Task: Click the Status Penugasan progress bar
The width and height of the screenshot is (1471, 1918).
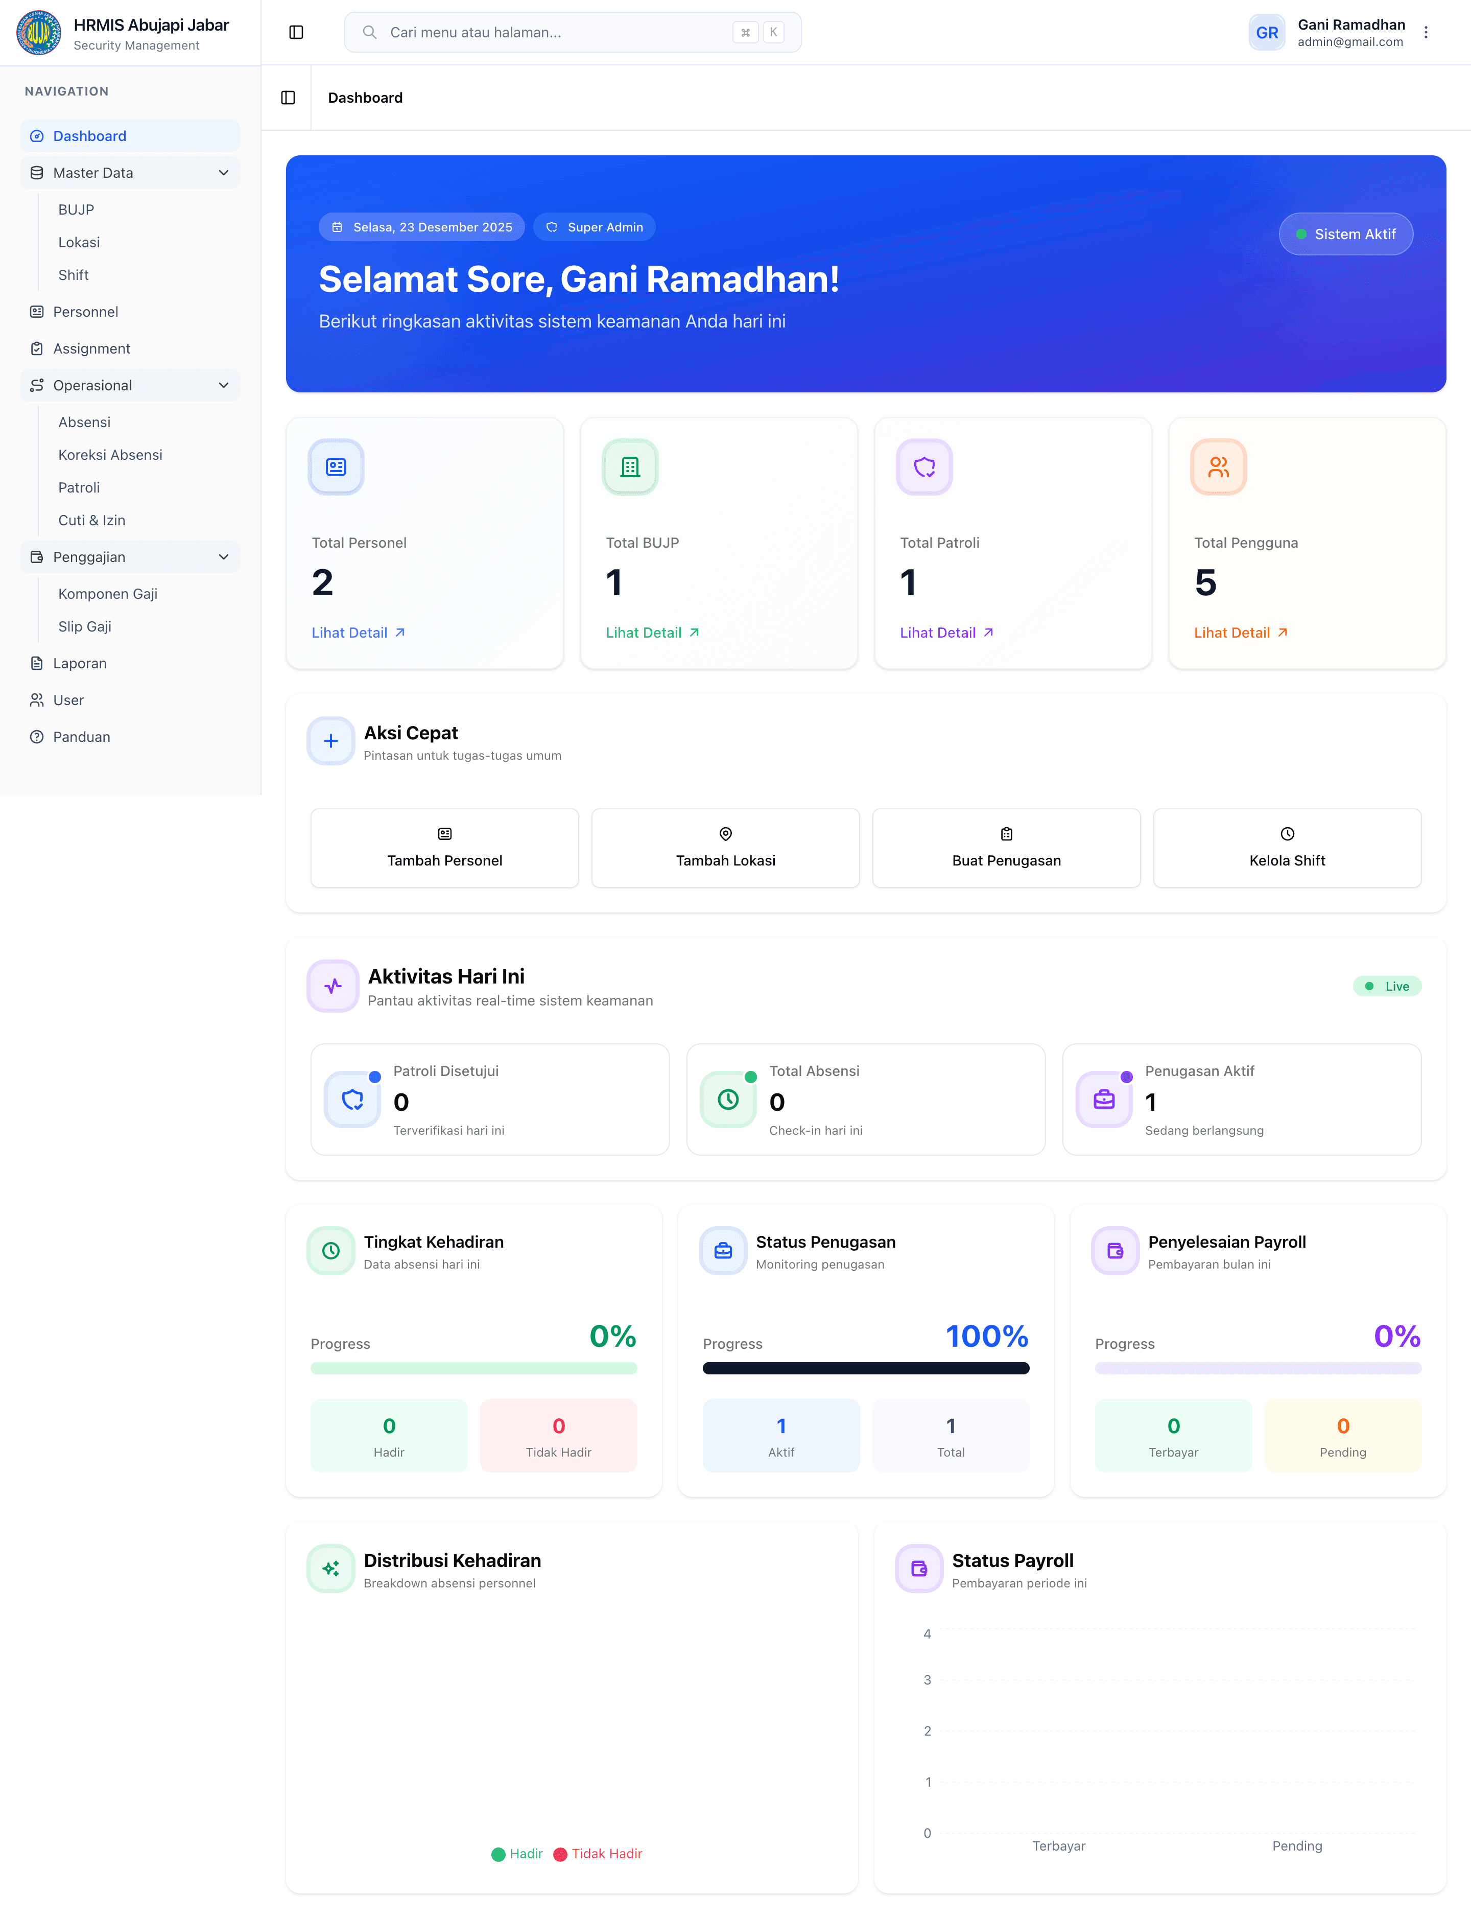Action: pos(865,1368)
